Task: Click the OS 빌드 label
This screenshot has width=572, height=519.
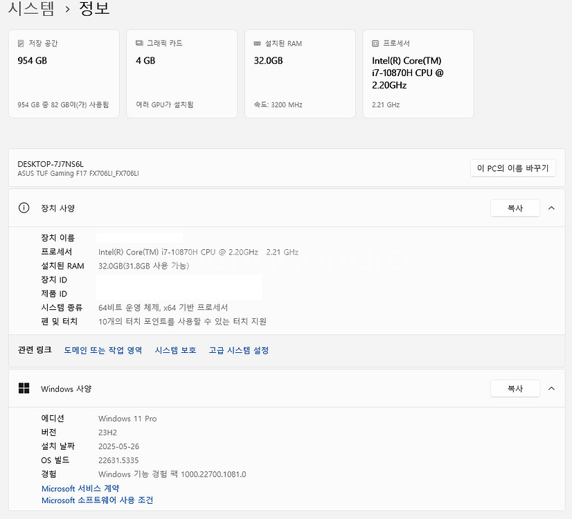Action: click(55, 460)
